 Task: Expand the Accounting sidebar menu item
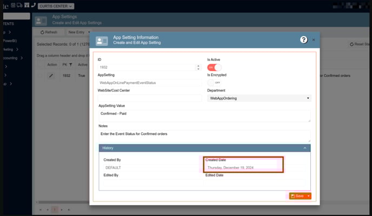click(21, 58)
